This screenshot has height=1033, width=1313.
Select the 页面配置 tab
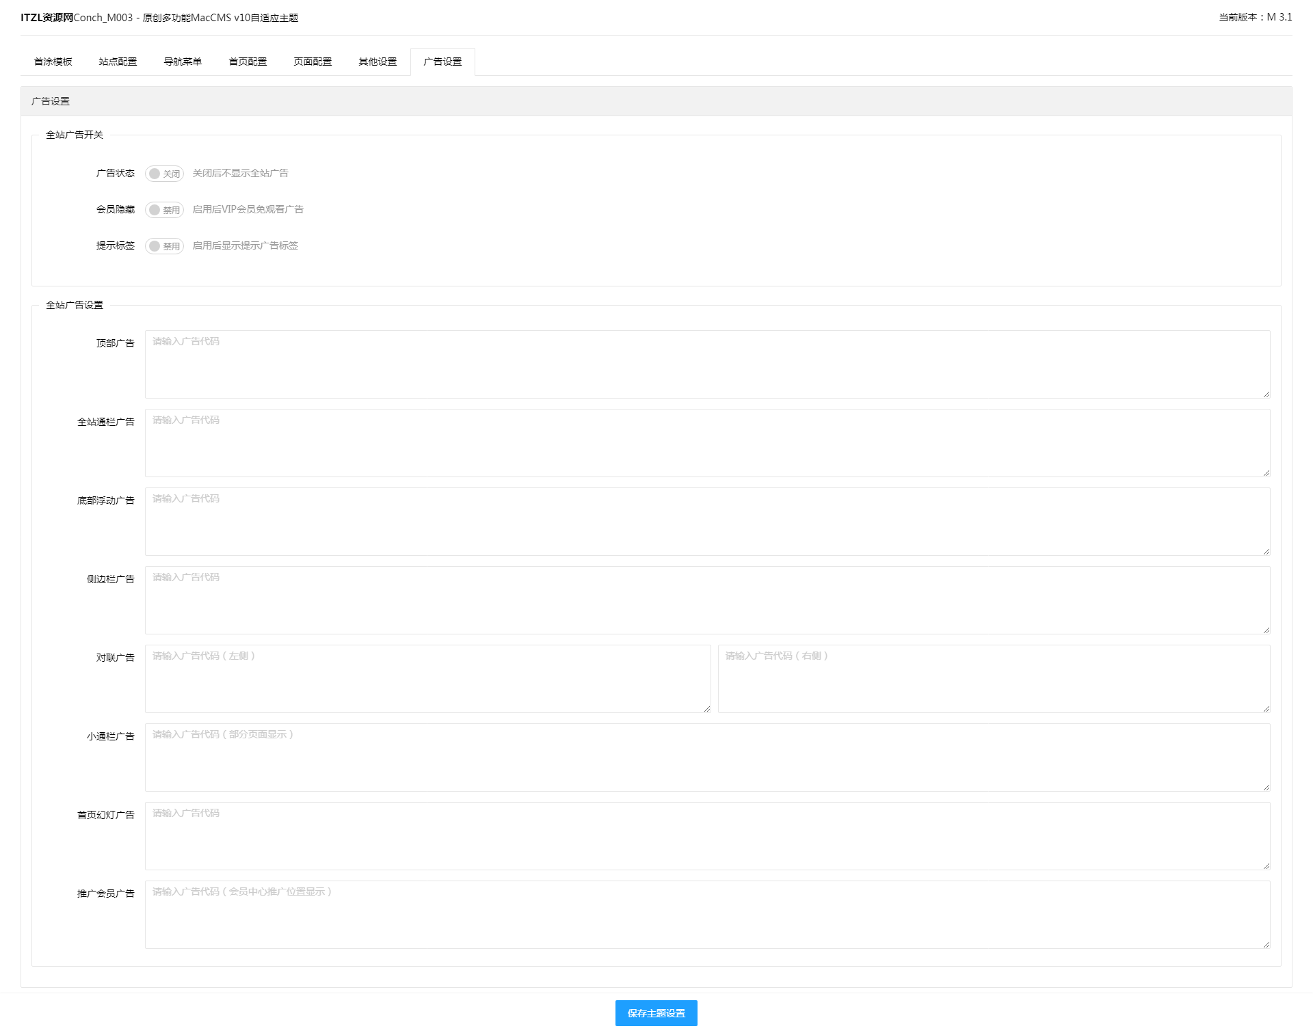313,62
